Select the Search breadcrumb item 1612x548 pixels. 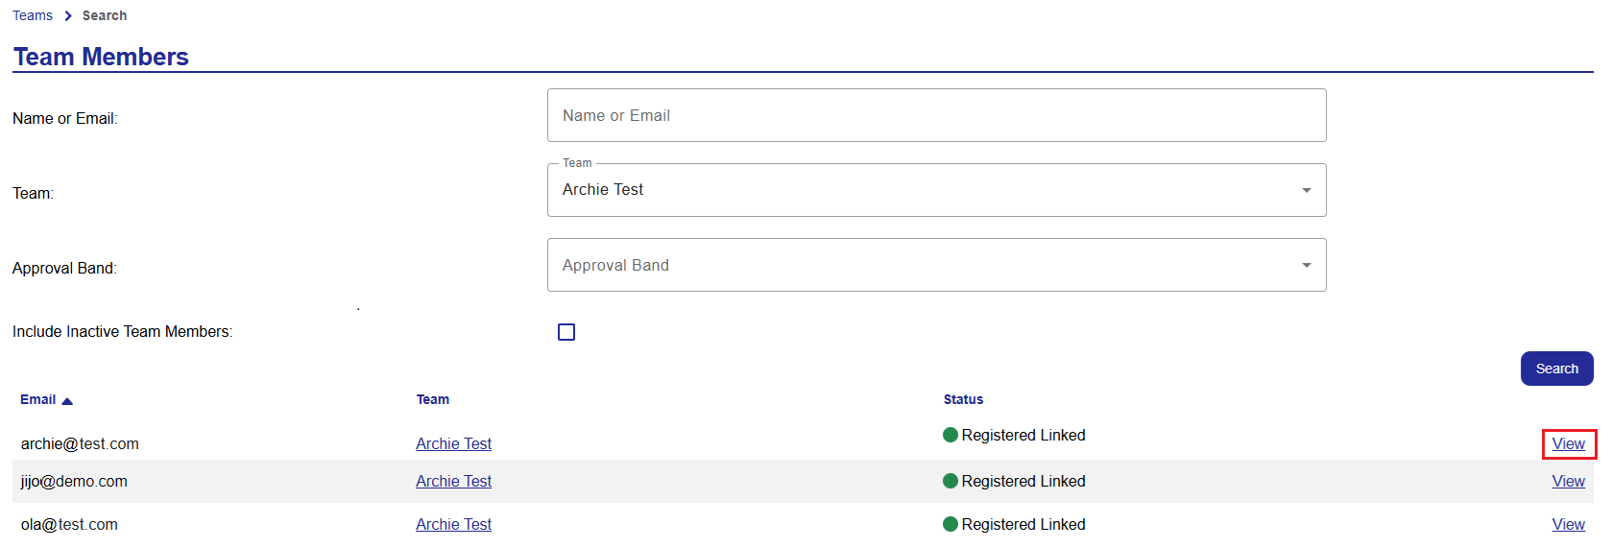pyautogui.click(x=105, y=15)
